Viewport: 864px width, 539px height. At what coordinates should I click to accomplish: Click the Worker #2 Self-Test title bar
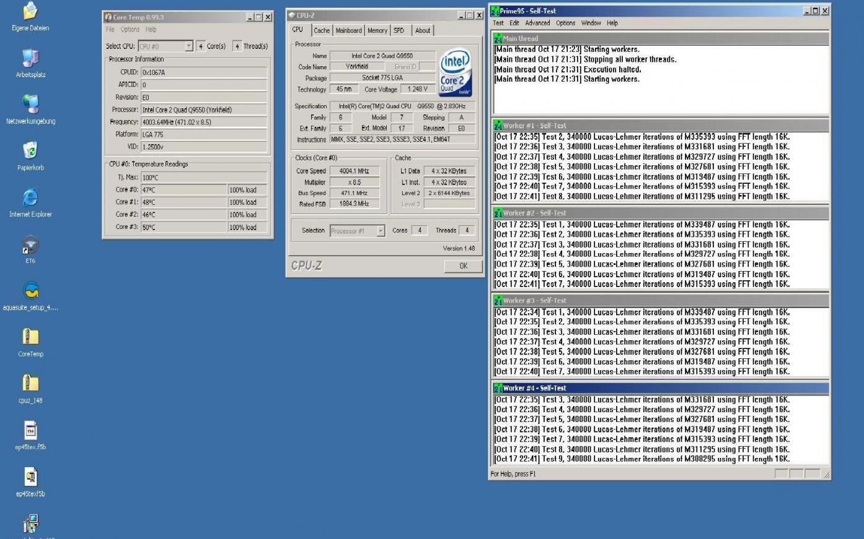[x=661, y=213]
